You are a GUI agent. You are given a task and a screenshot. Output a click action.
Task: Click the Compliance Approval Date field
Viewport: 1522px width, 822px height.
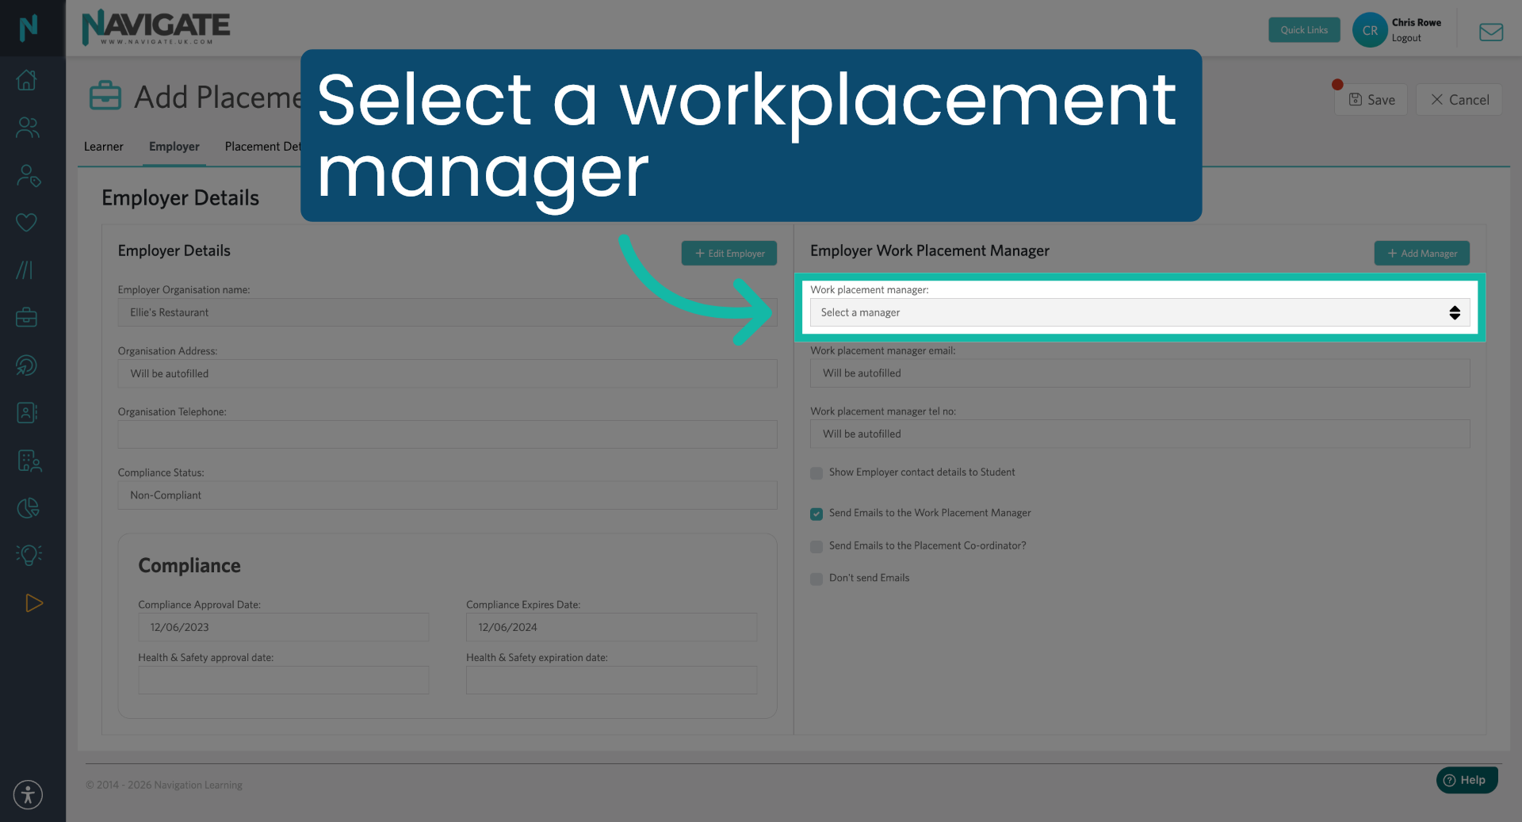tap(283, 627)
